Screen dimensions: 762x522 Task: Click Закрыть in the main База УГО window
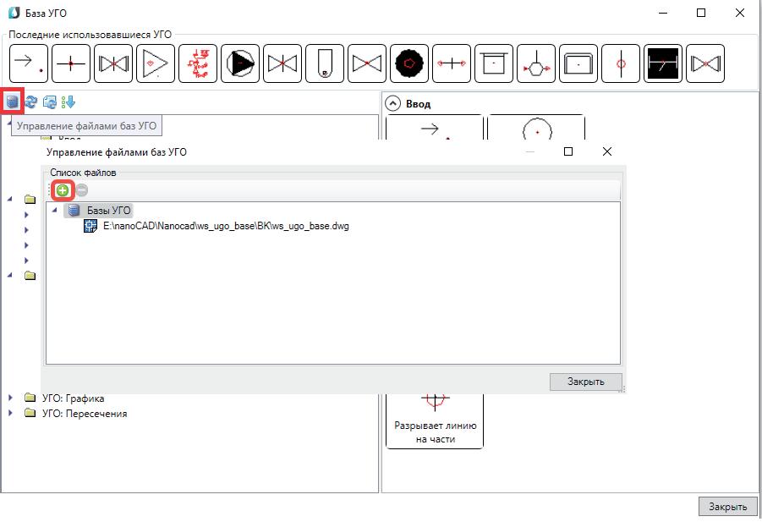727,507
